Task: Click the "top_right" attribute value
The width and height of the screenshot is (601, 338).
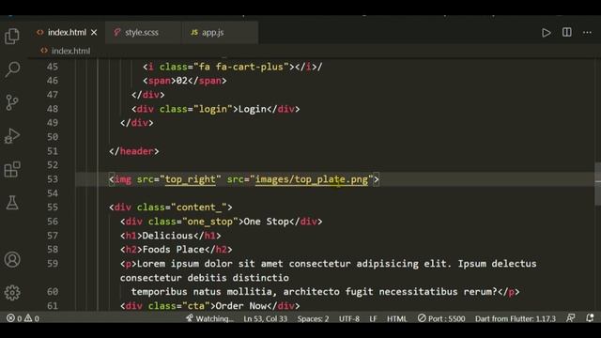Action: (190, 179)
